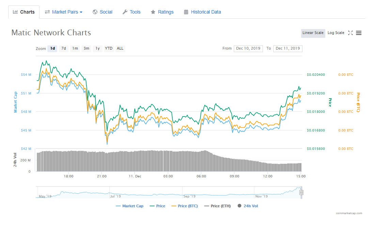The height and width of the screenshot is (227, 382).
Task: Expand the Market Pairs dropdown arrow
Action: [81, 12]
